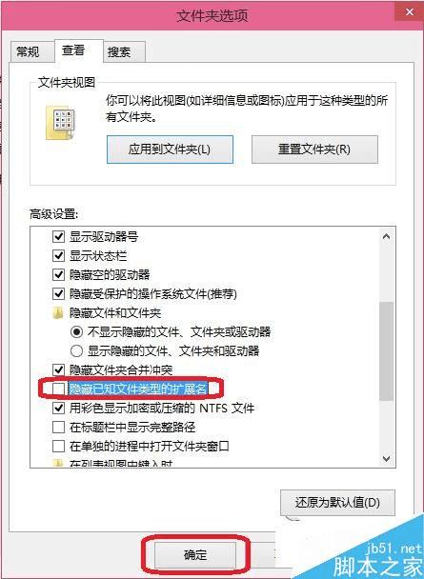
Task: Uncheck 隐藏受保护的操作系统文件 checkbox
Action: [x=58, y=294]
